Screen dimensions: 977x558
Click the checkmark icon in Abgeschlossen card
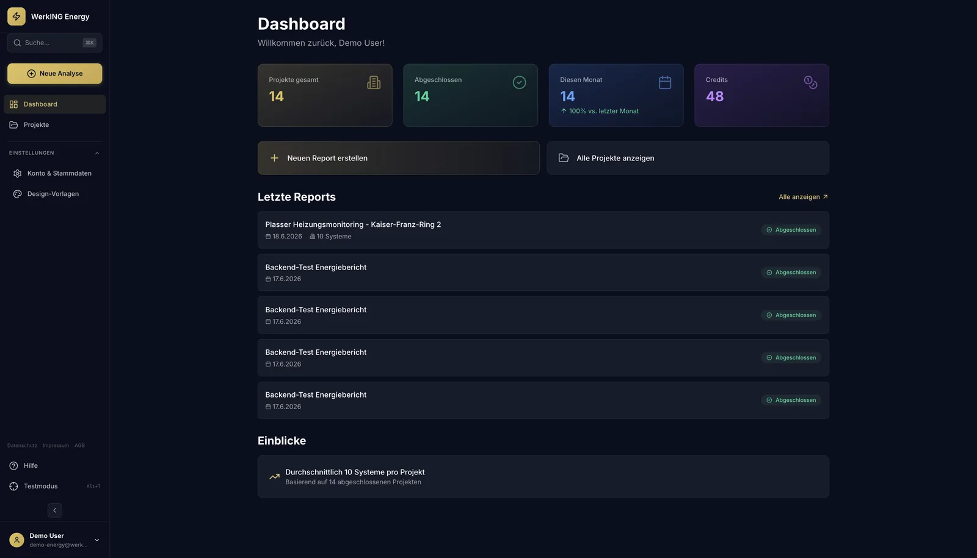[520, 82]
